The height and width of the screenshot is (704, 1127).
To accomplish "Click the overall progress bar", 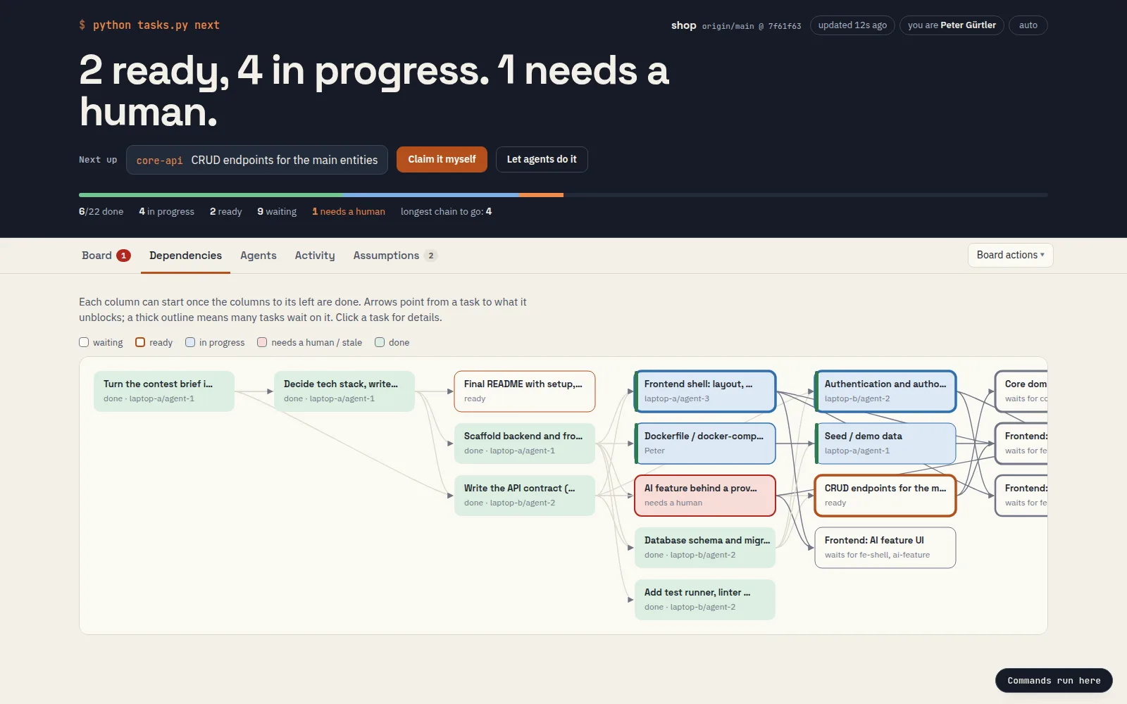I will pyautogui.click(x=563, y=195).
